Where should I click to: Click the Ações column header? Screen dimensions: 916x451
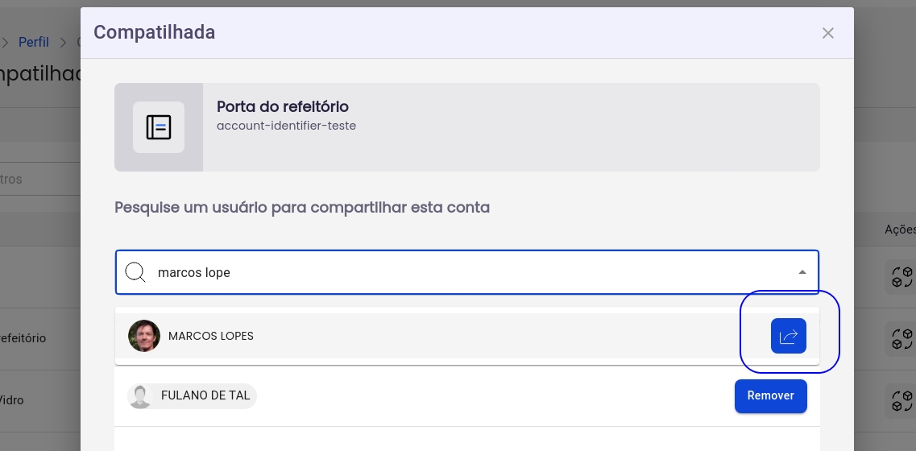click(899, 230)
